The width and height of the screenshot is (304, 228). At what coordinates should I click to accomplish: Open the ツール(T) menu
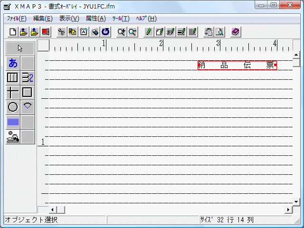point(121,19)
